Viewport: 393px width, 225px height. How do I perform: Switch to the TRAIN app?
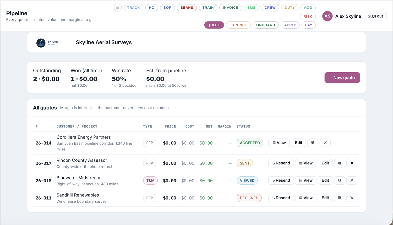click(x=208, y=8)
